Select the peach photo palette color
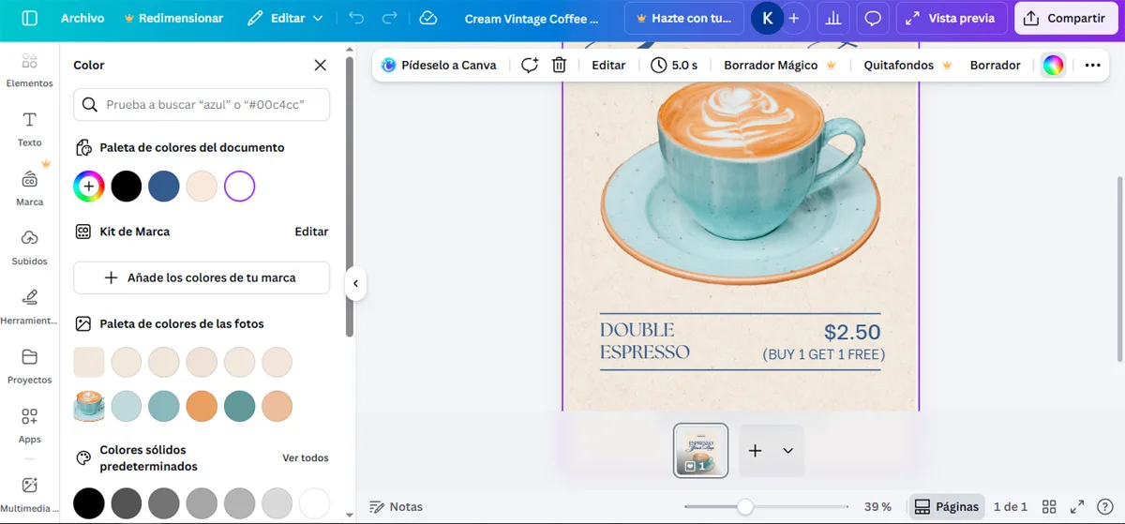Screen dimensions: 1125x524 tap(277, 407)
